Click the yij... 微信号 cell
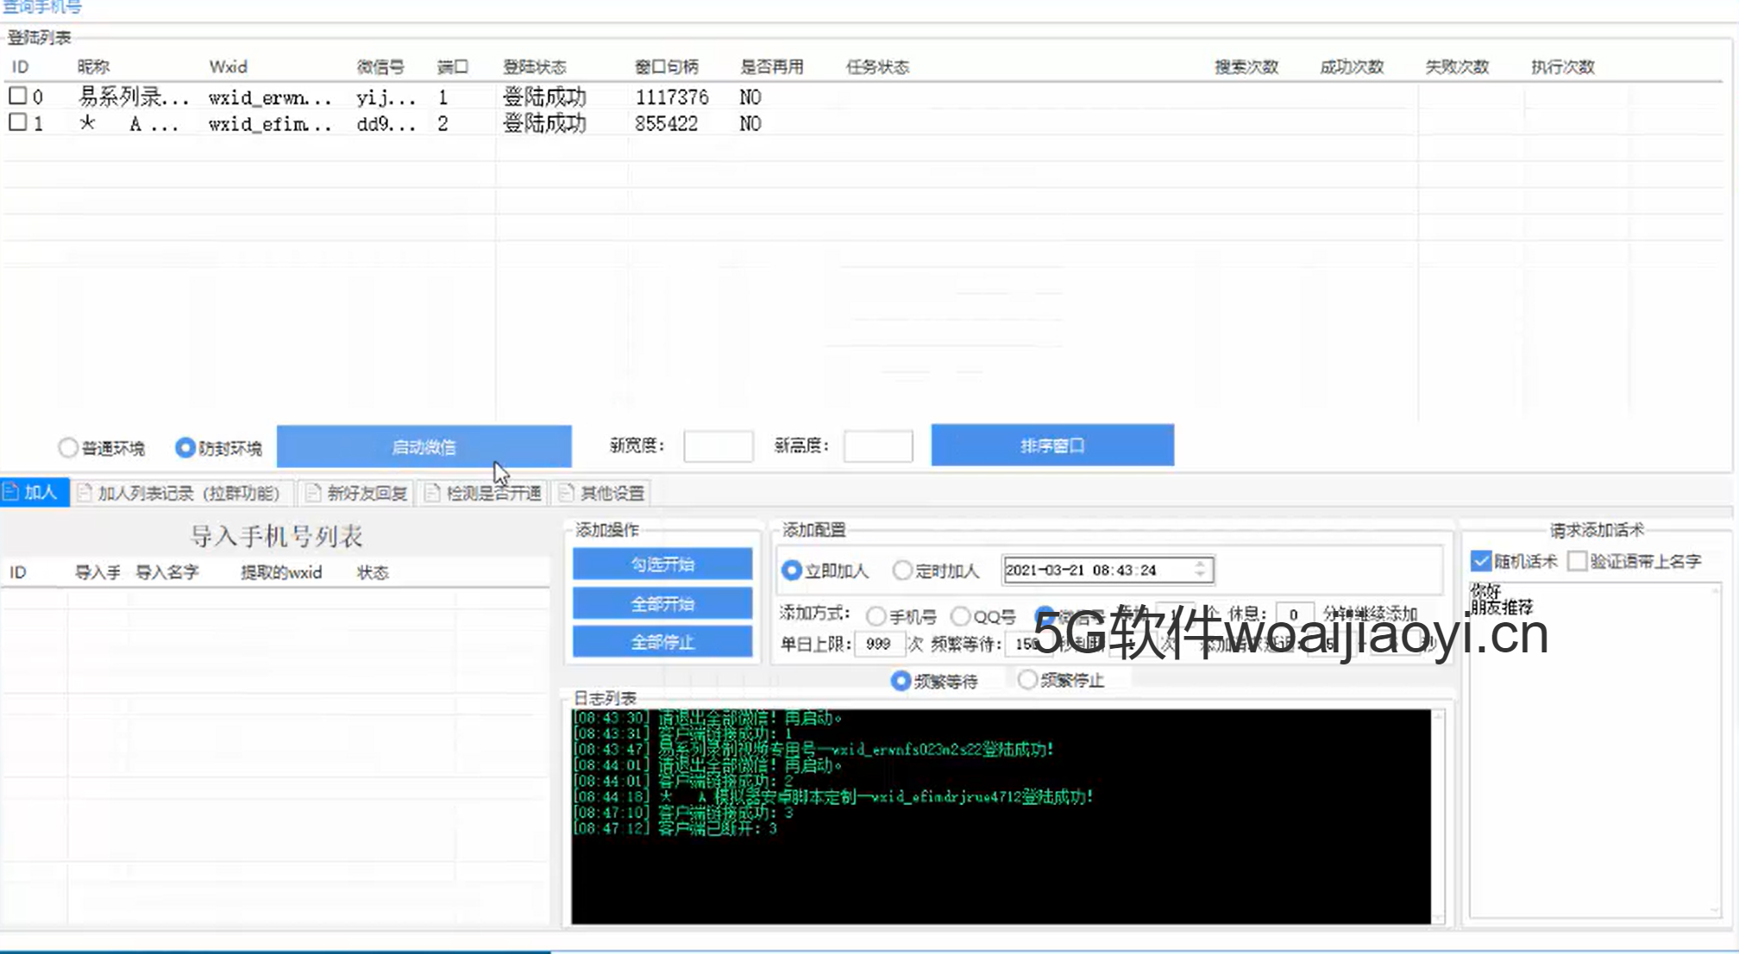 click(386, 97)
